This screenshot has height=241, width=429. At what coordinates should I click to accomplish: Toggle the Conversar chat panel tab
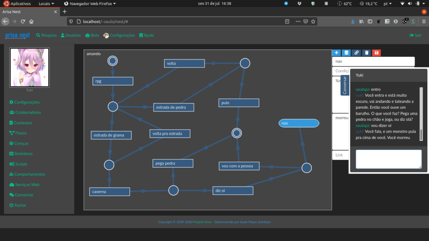coord(345,85)
